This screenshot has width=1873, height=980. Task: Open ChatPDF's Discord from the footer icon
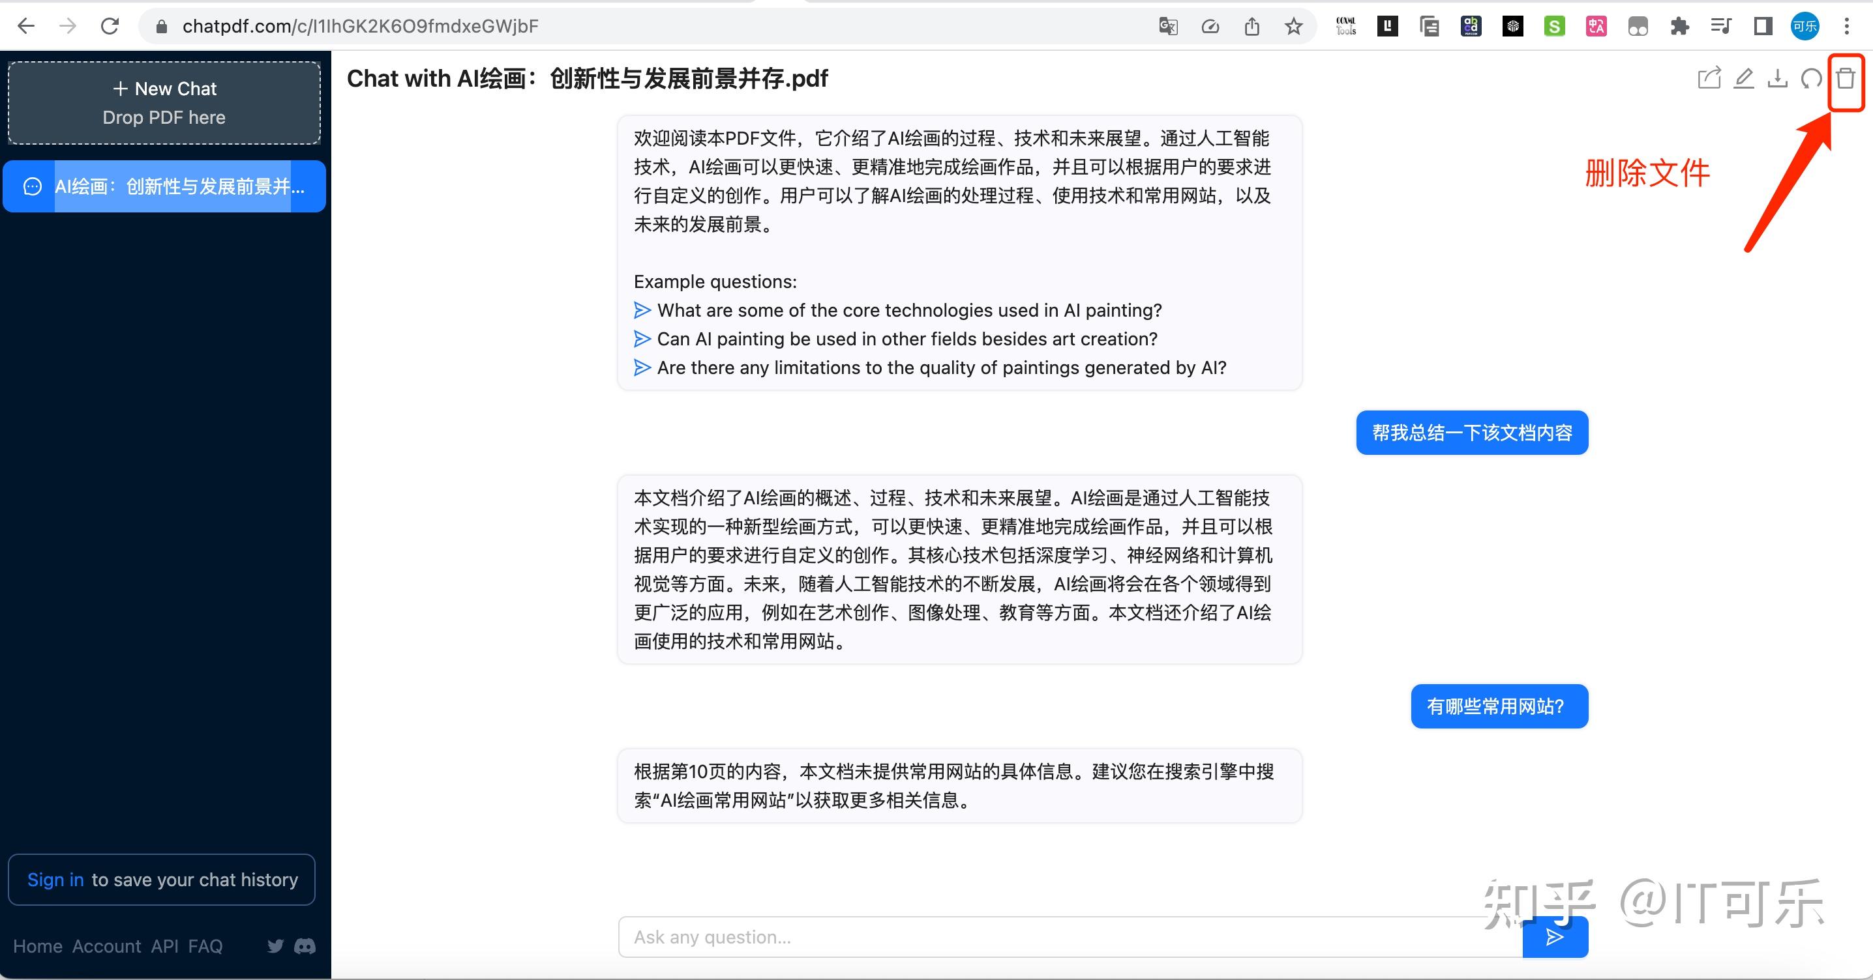click(x=303, y=946)
